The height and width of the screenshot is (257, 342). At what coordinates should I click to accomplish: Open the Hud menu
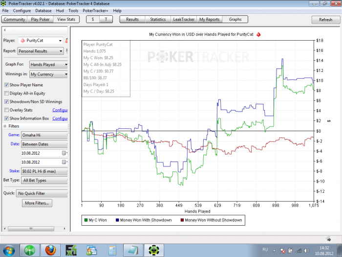coord(60,11)
